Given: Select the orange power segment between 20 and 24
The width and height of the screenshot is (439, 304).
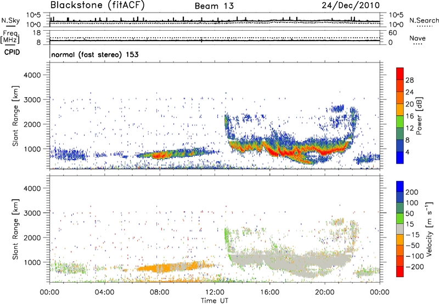Looking at the screenshot, I should pyautogui.click(x=400, y=98).
